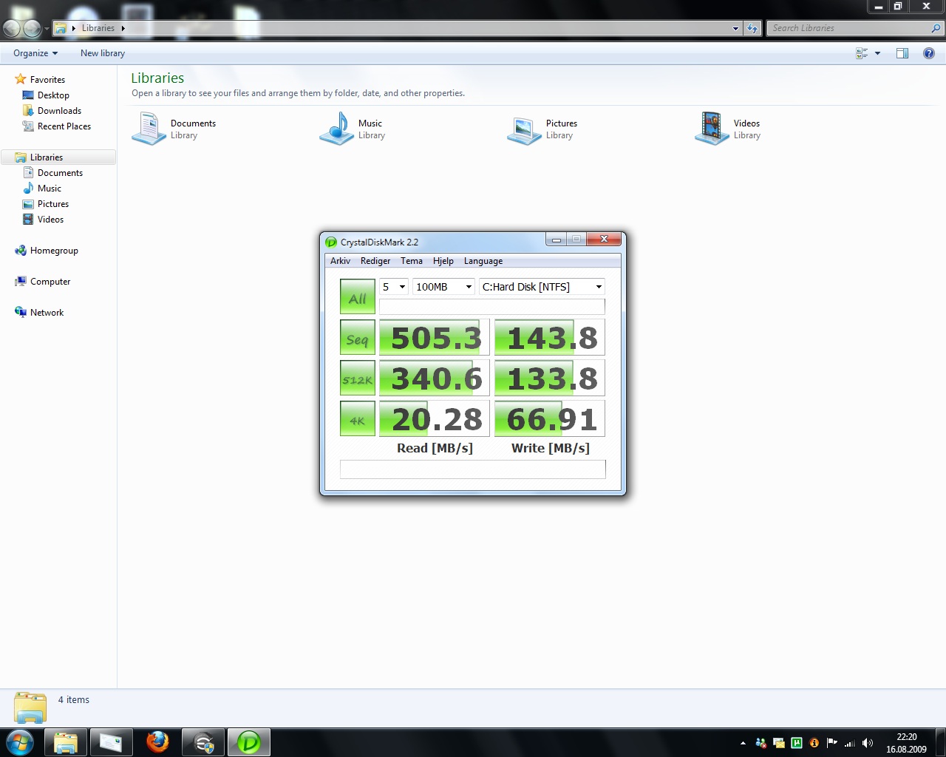Select Favorites in the navigation pane
The image size is (946, 757).
pos(47,80)
